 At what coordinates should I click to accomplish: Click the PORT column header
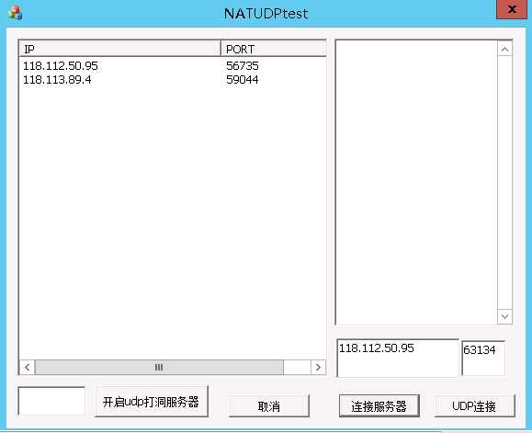(274, 49)
